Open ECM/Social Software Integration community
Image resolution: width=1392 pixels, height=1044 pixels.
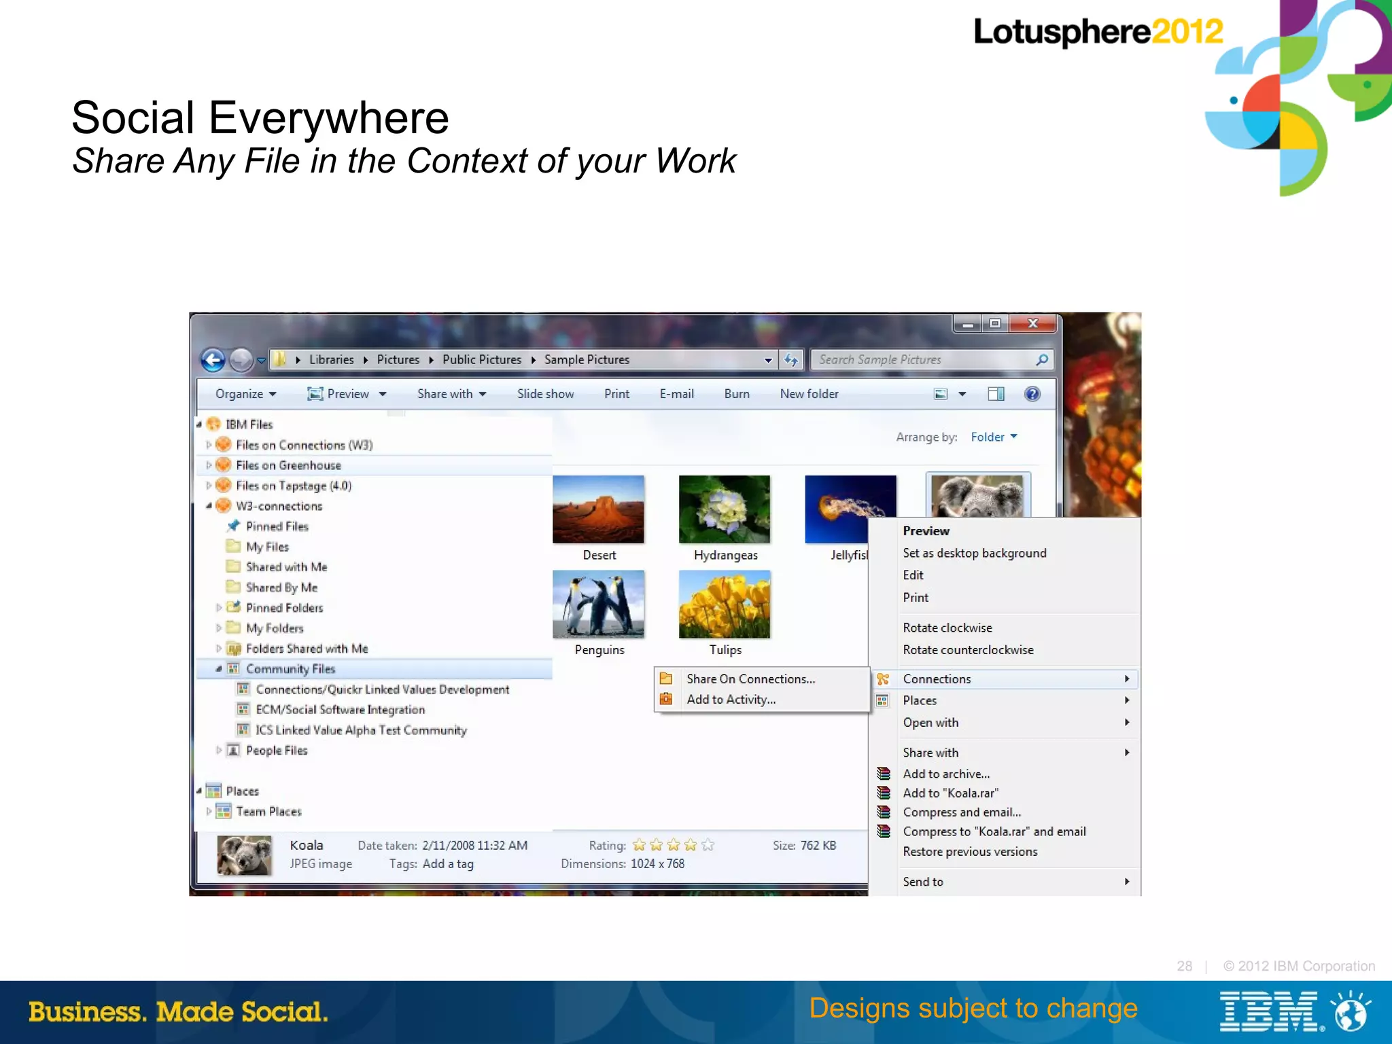[340, 709]
